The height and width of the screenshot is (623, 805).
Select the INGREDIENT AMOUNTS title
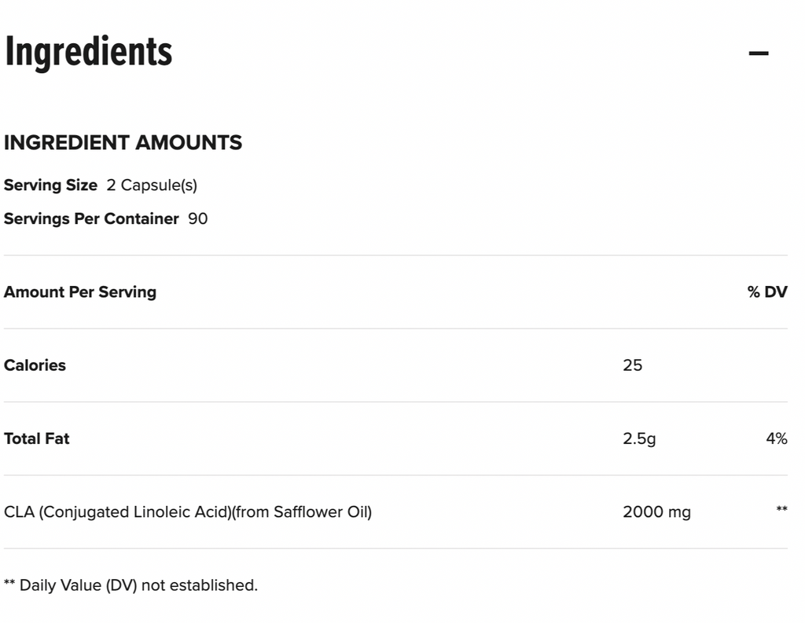123,143
